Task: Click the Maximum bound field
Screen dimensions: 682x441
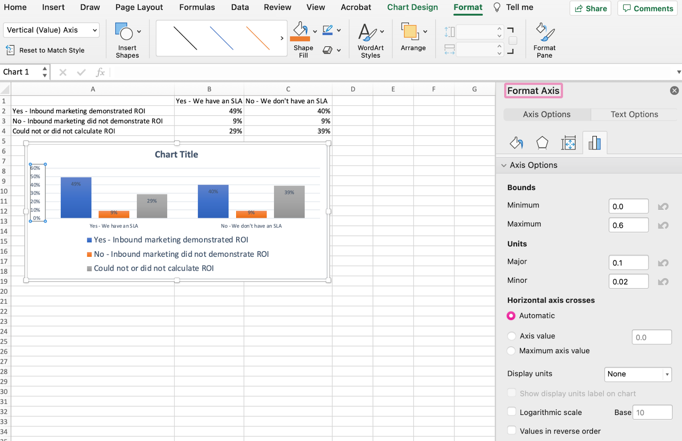Action: [x=628, y=226]
